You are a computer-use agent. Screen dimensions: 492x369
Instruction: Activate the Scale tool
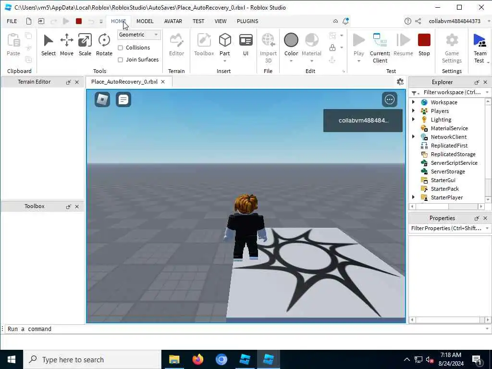[85, 45]
